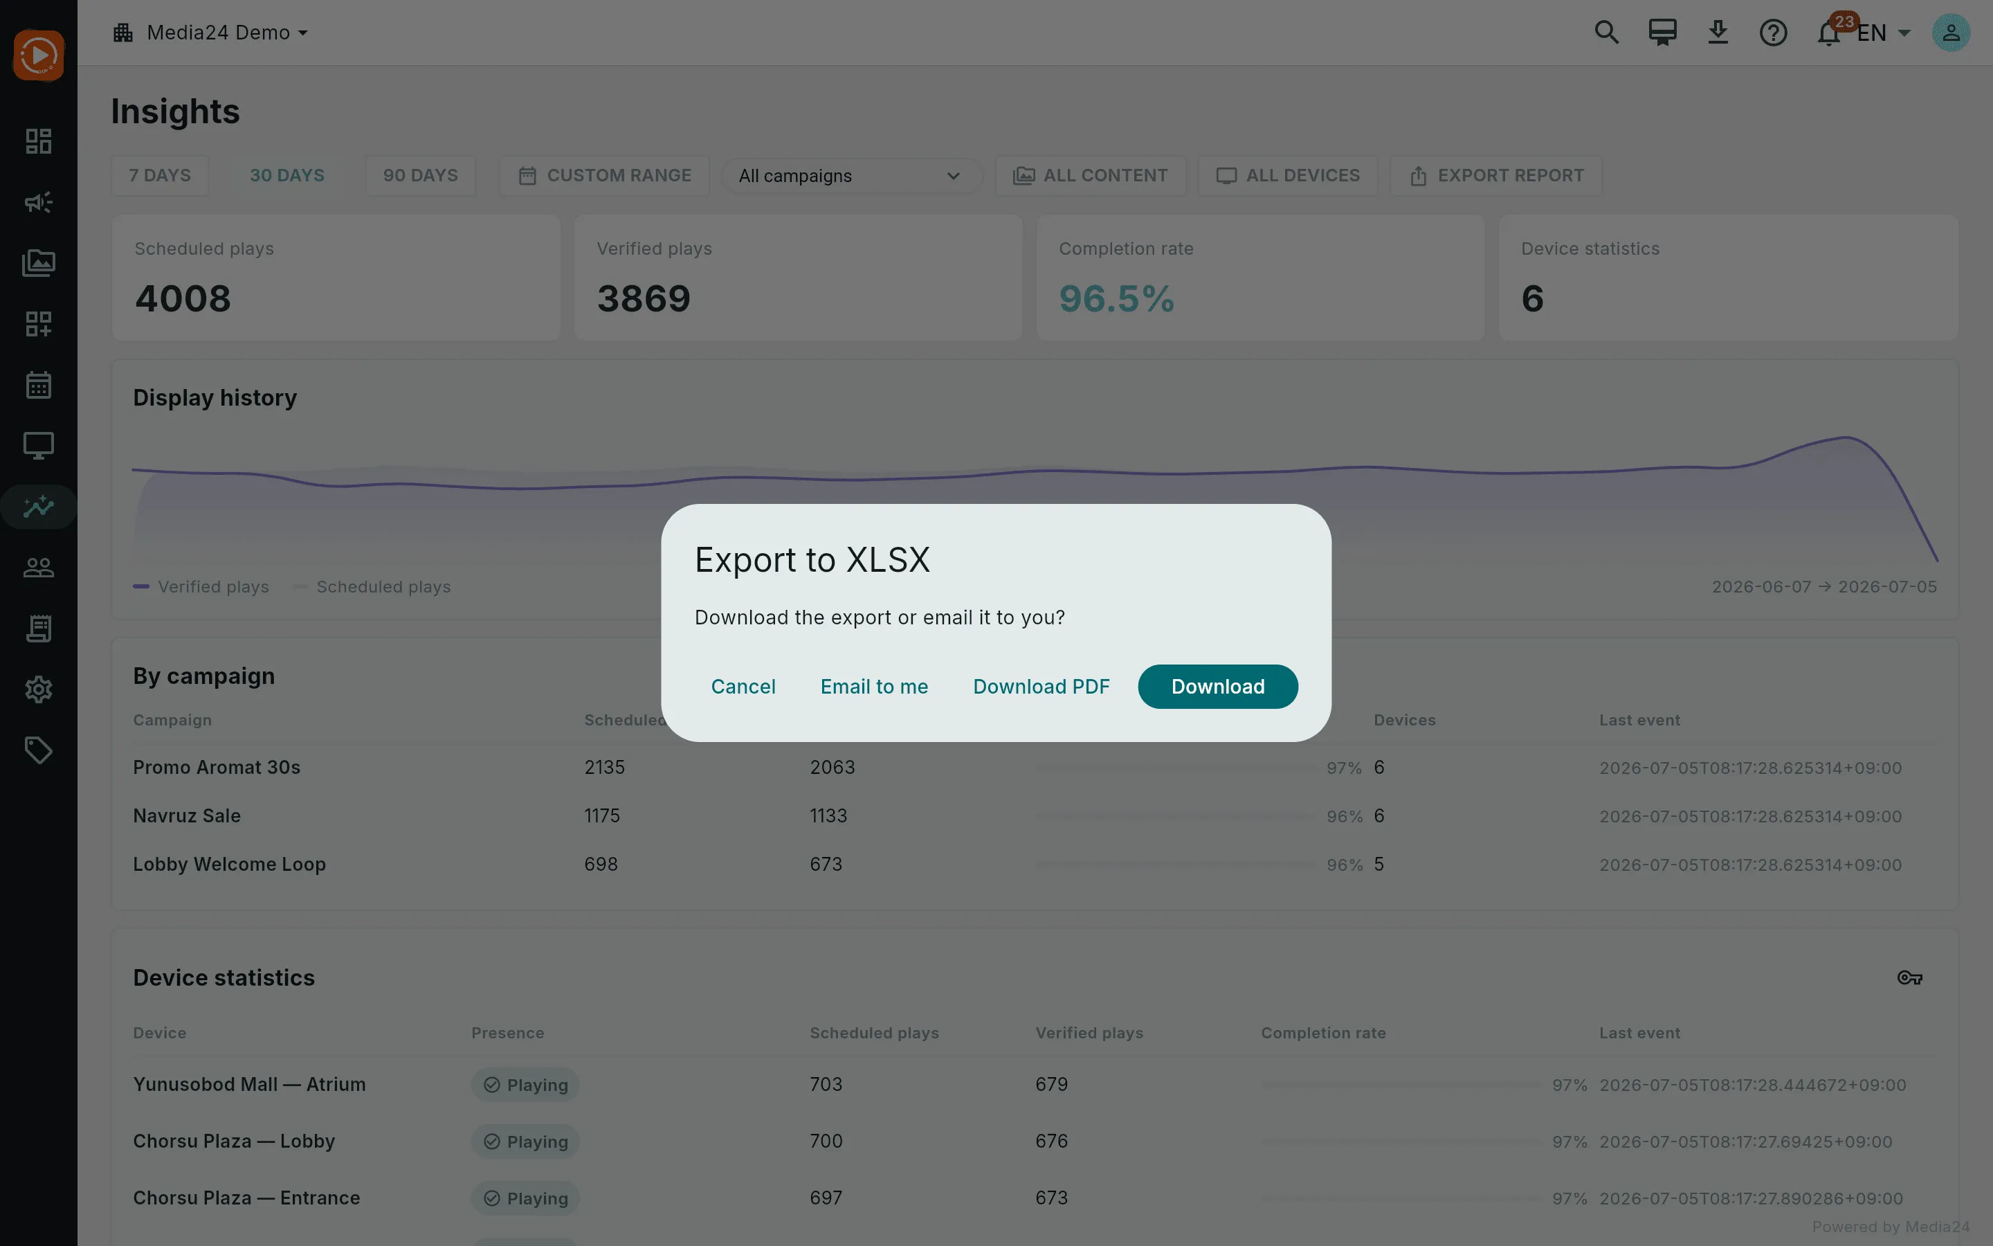Image resolution: width=1993 pixels, height=1246 pixels.
Task: Toggle Verified plays legend in chart
Action: 202,587
